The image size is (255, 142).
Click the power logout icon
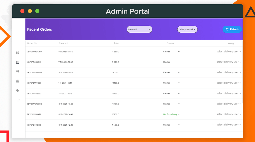[x=18, y=100]
